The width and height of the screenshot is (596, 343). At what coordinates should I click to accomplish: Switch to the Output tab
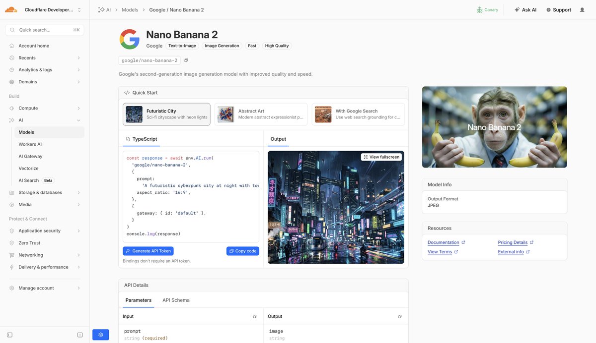pos(278,139)
